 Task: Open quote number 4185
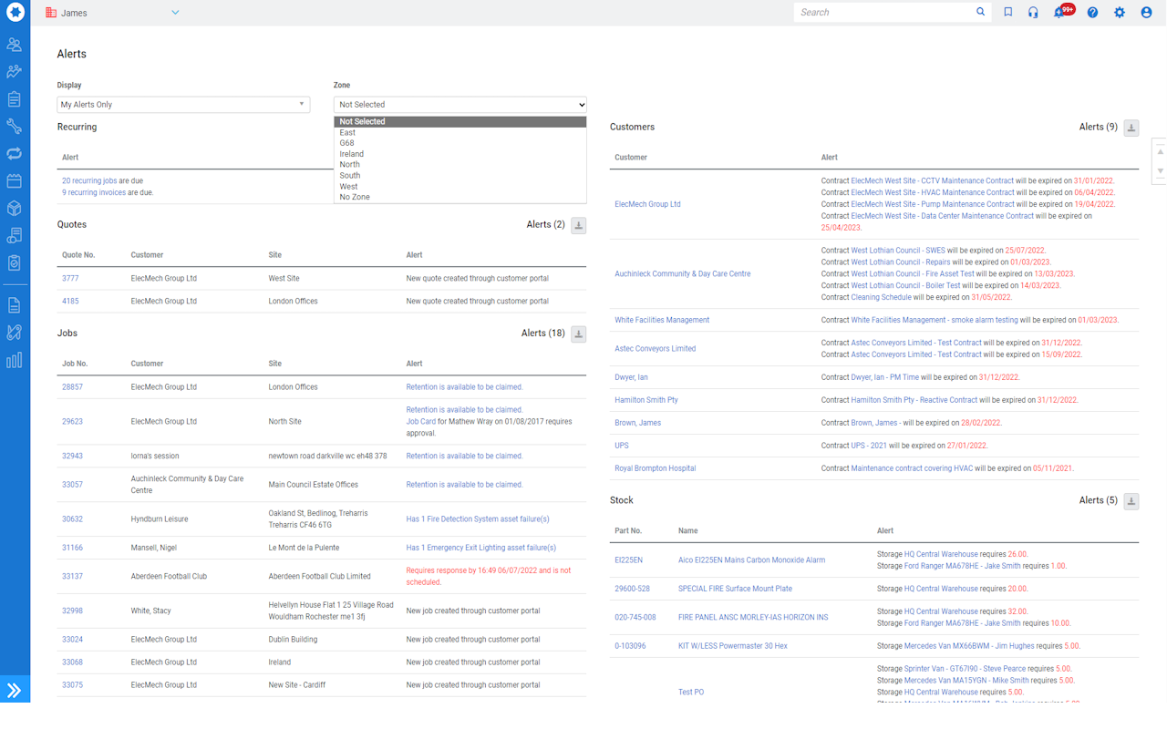pos(70,302)
